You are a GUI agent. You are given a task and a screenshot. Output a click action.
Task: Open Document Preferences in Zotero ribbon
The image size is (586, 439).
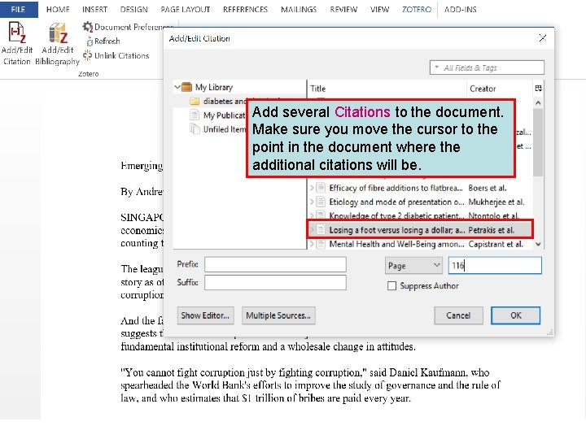tap(129, 27)
